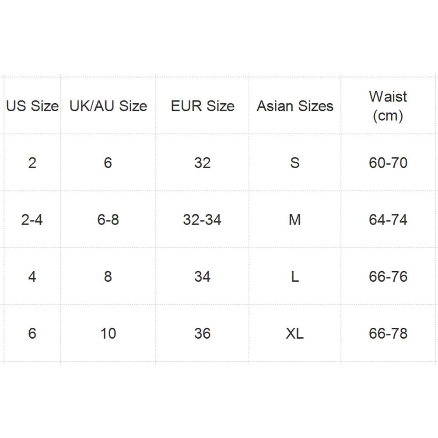Select the UK/AU Size header cell
438x438 pixels.
108,106
